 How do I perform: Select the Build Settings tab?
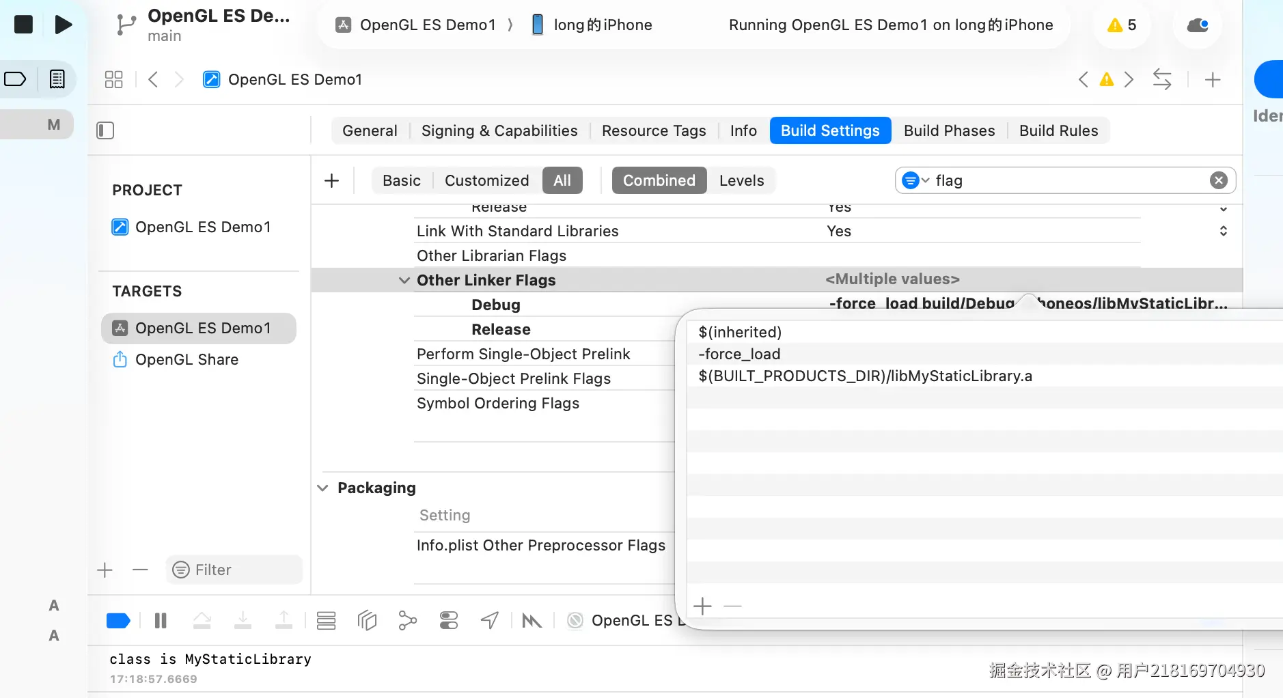[x=830, y=130]
